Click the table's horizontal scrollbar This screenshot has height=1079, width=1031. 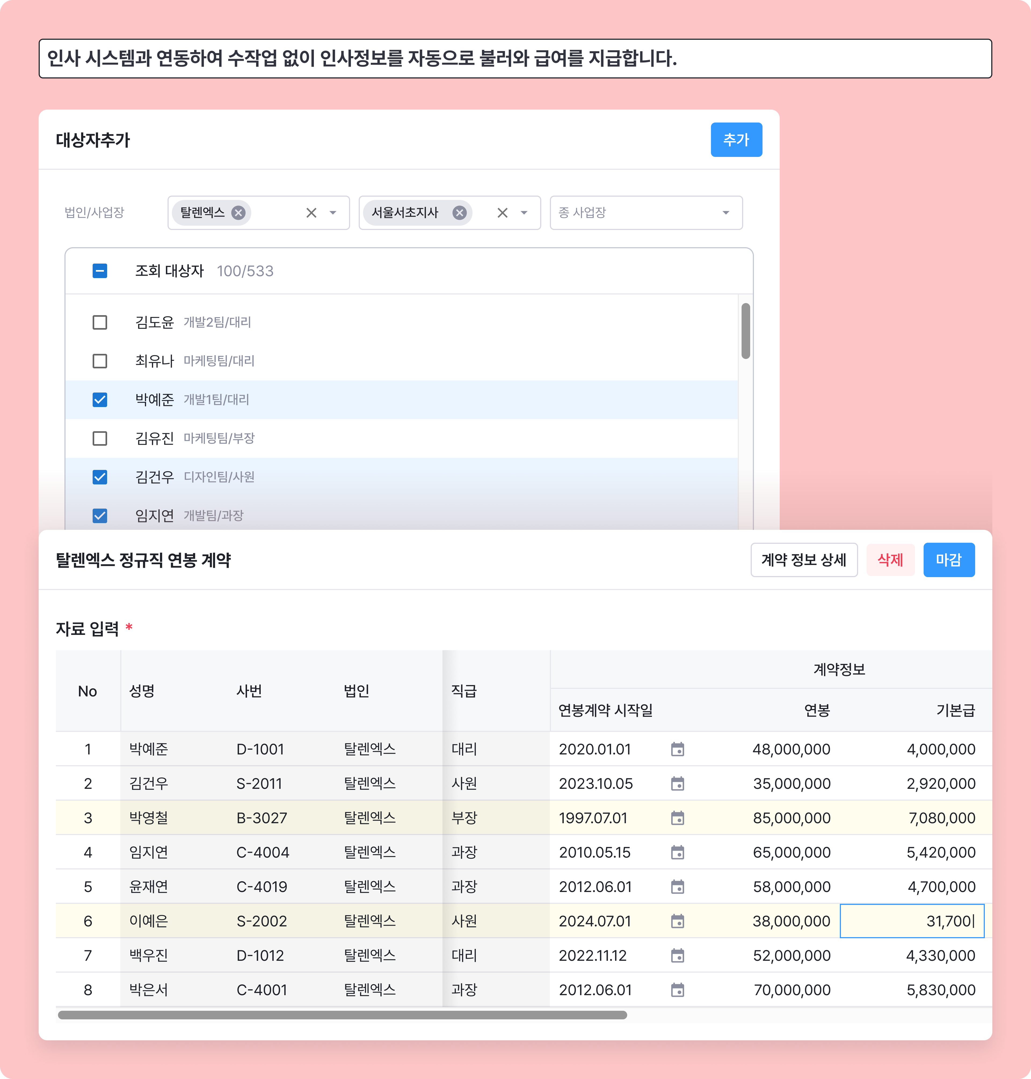click(342, 1015)
